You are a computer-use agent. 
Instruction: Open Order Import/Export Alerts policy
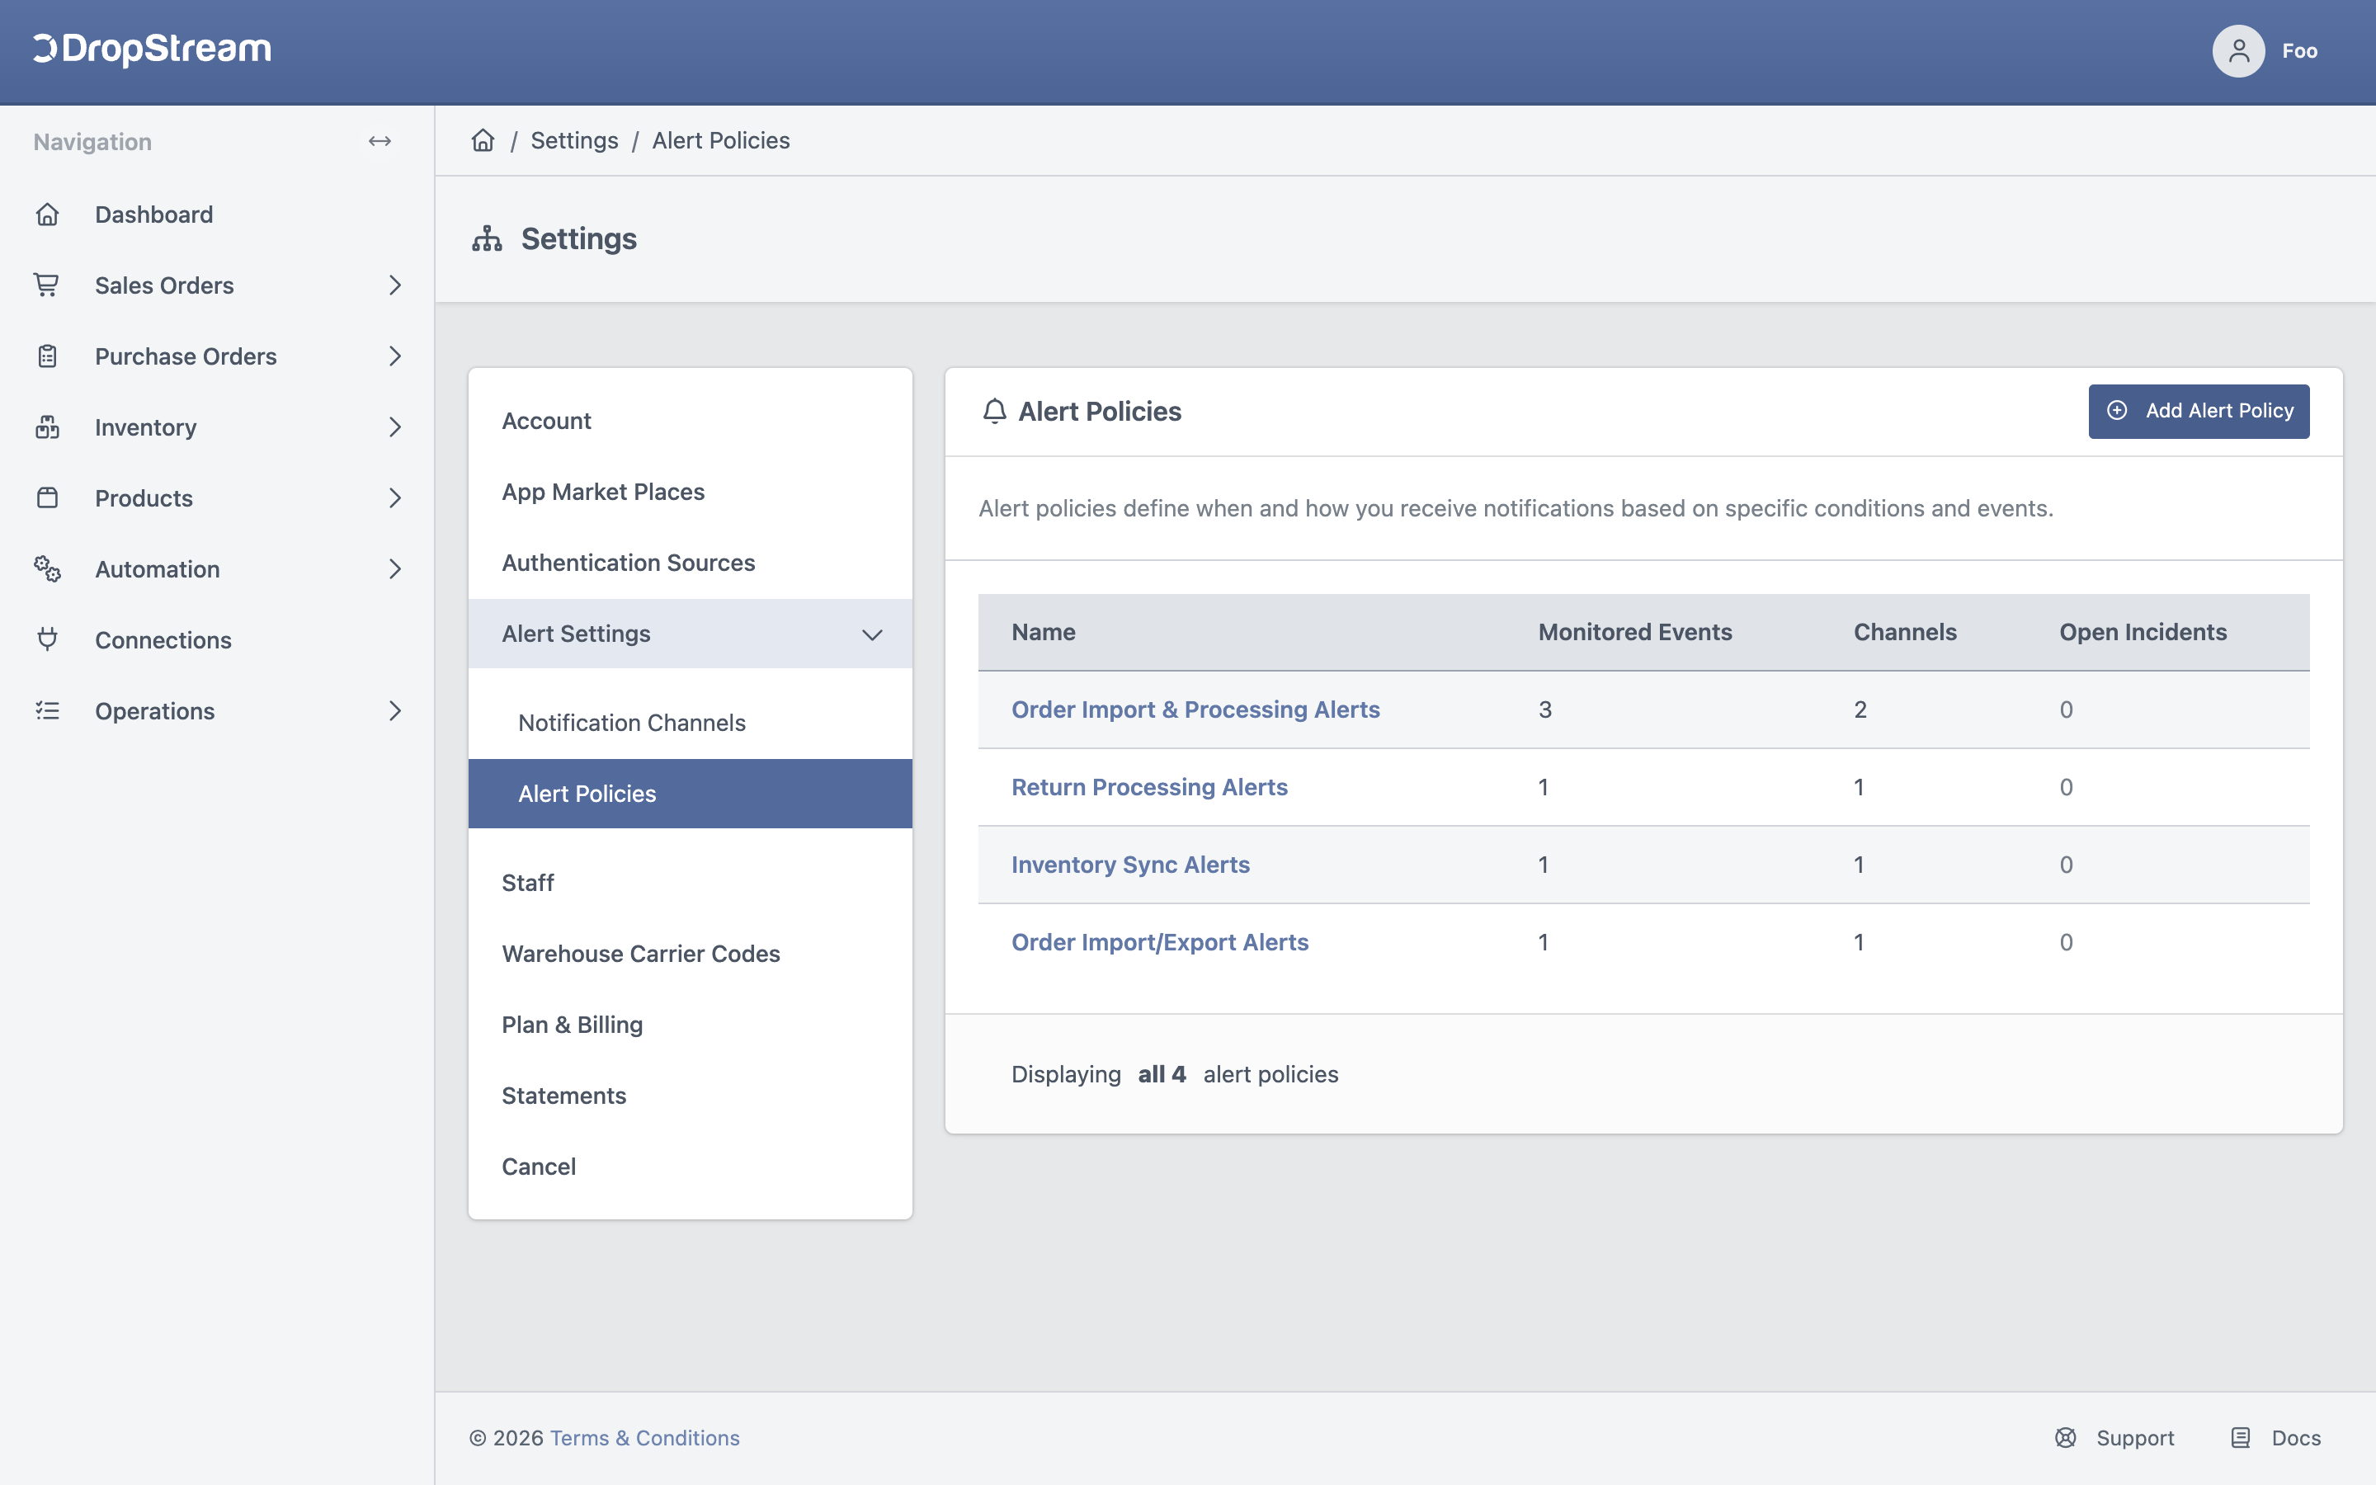click(x=1159, y=942)
